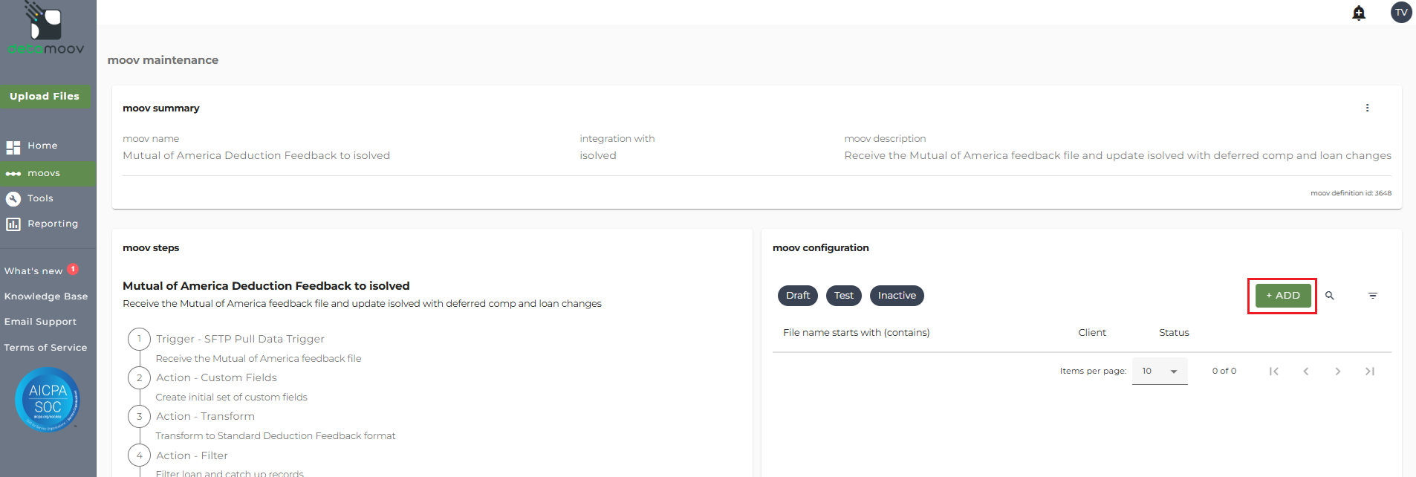Viewport: 1416px width, 477px height.
Task: Open Terms of Service link
Action: 45,348
